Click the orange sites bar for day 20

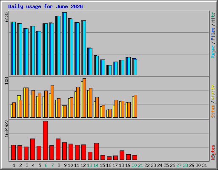[135, 106]
